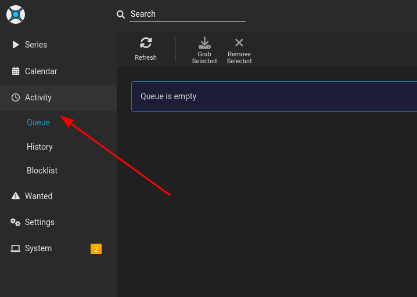Select the Activity menu item

(x=58, y=97)
